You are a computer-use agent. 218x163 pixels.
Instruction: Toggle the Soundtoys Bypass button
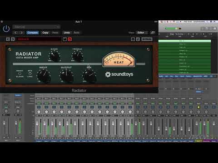tap(147, 39)
